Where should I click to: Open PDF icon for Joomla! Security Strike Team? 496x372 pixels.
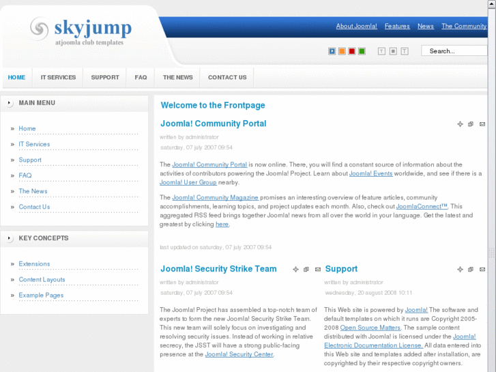[x=295, y=270]
